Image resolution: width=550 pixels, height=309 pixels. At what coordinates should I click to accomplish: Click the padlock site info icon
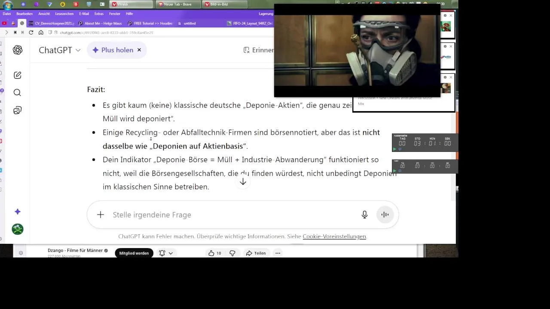point(56,33)
